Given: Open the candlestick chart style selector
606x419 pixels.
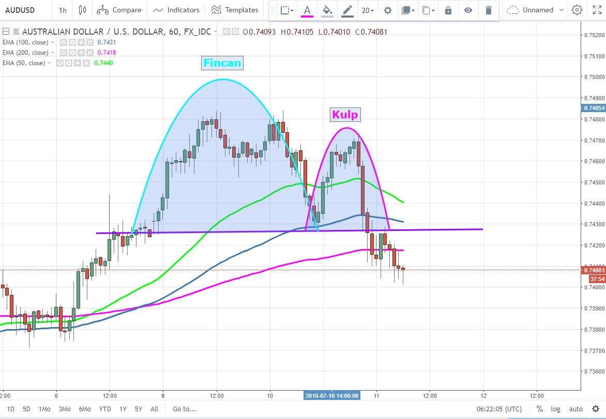Looking at the screenshot, I should (x=82, y=10).
